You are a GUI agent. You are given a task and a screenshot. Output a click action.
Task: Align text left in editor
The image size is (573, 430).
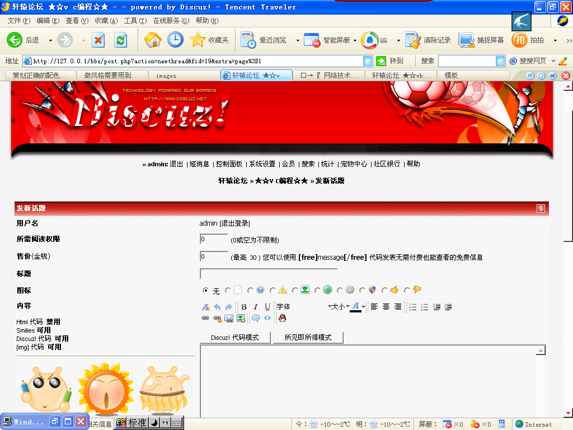(x=374, y=307)
